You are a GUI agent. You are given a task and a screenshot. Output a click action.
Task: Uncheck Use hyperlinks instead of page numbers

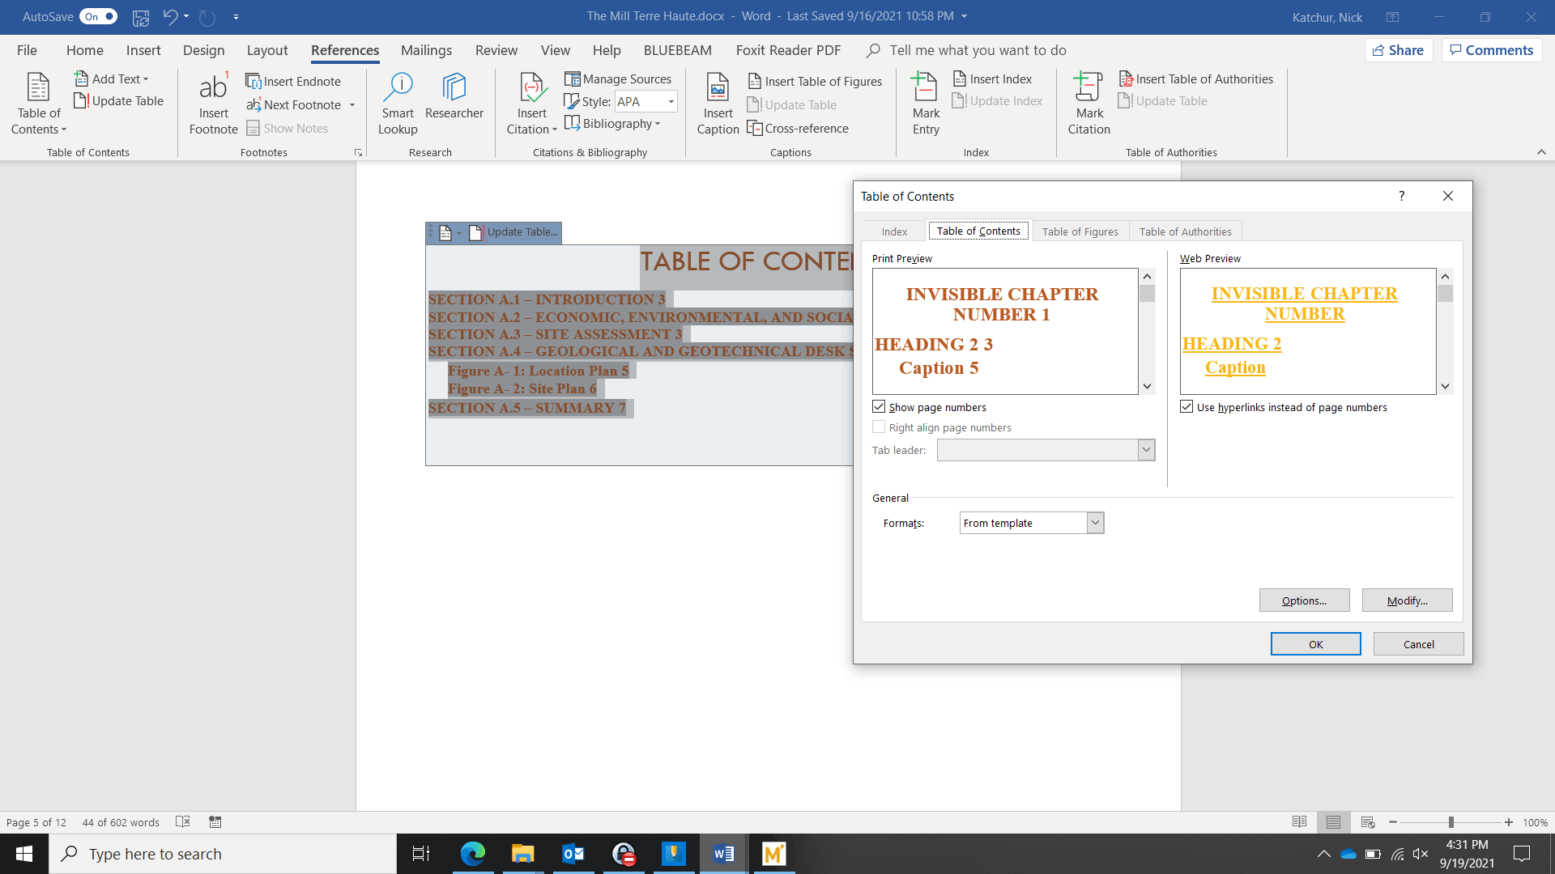[x=1186, y=407]
